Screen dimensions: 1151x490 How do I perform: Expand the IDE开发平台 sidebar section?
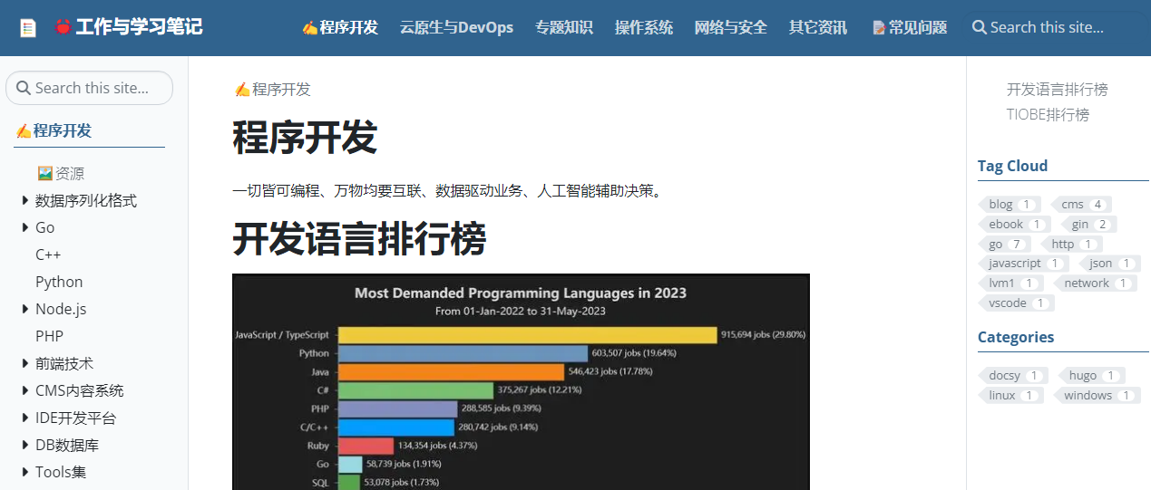[x=25, y=418]
